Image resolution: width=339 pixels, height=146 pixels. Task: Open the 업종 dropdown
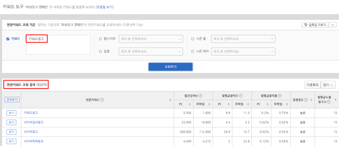click(x=151, y=52)
